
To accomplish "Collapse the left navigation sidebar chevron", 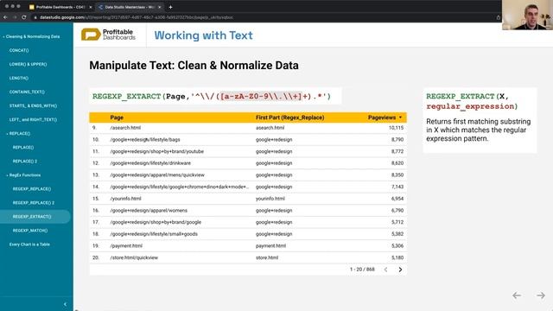I will point(65,304).
